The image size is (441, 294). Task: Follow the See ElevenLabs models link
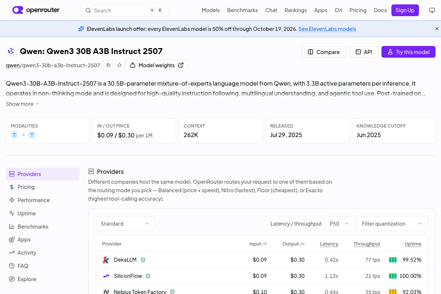pyautogui.click(x=327, y=29)
